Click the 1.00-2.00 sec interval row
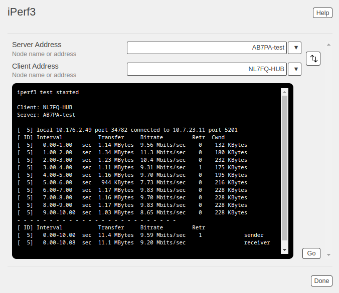The image size is (339, 293). click(132, 152)
